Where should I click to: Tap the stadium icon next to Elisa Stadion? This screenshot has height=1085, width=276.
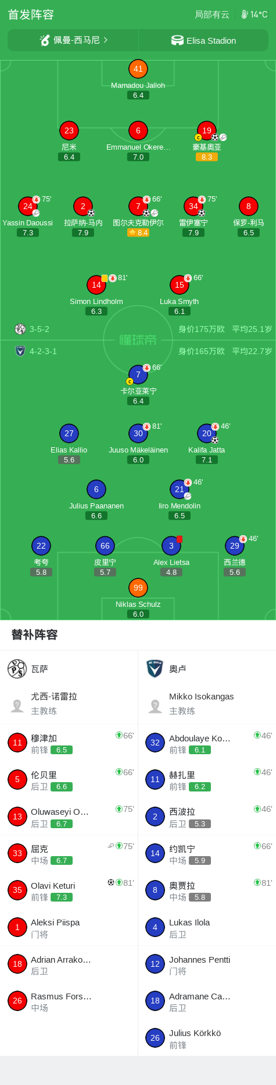177,40
